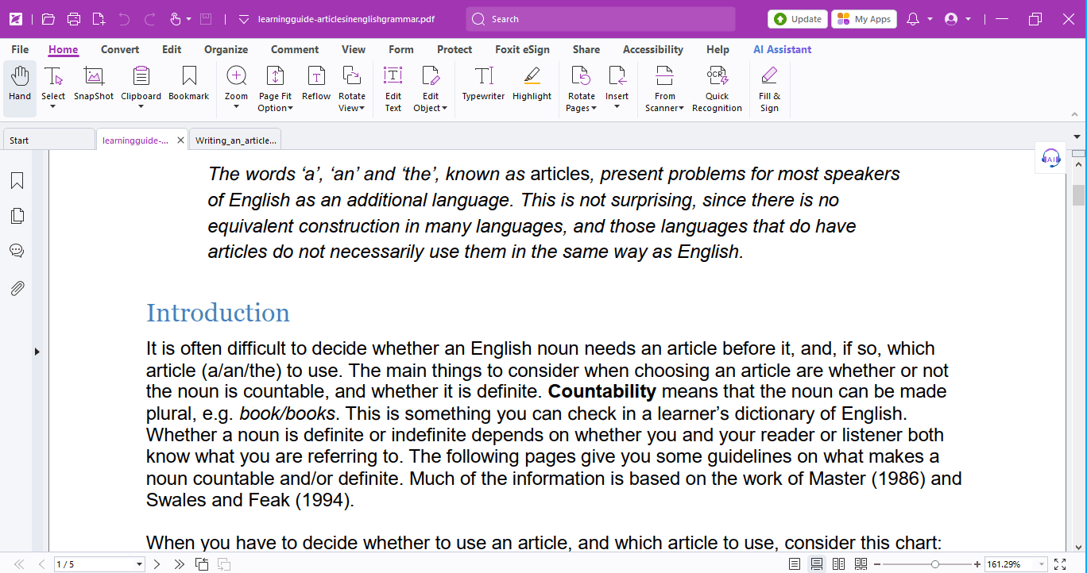The image size is (1087, 573).
Task: Click the user account icon
Action: tap(951, 19)
